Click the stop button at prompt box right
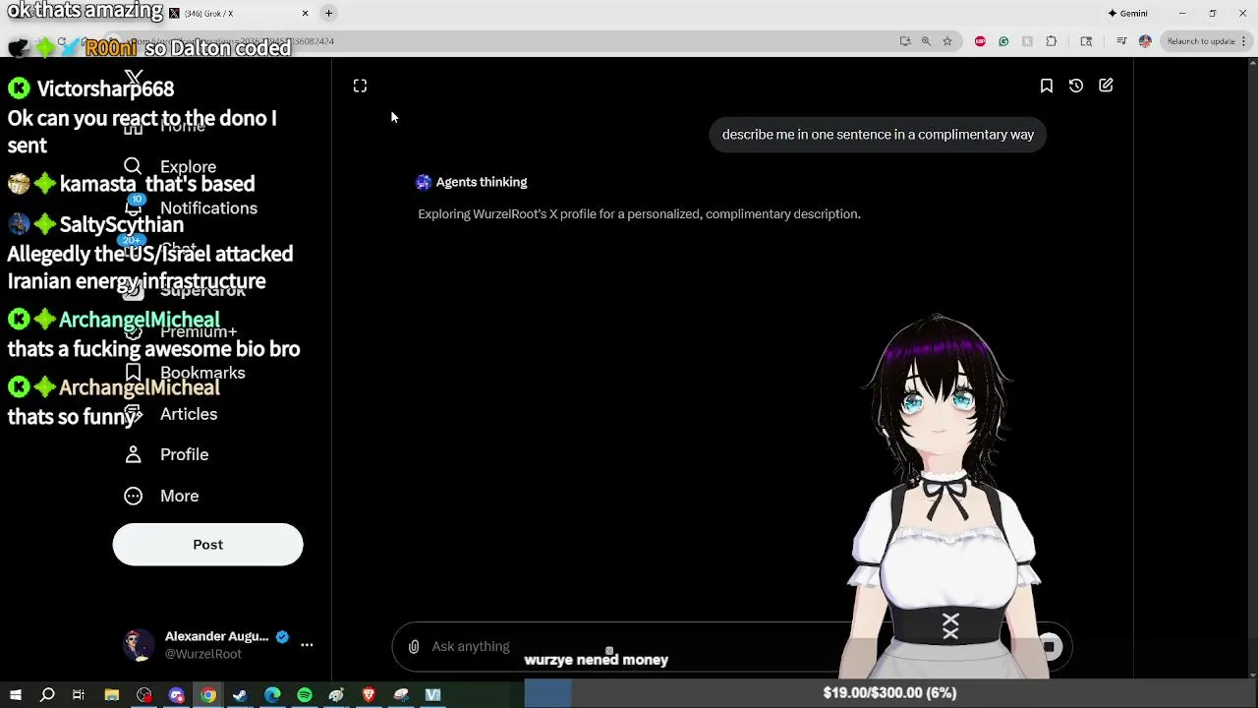The width and height of the screenshot is (1258, 708). [1050, 647]
